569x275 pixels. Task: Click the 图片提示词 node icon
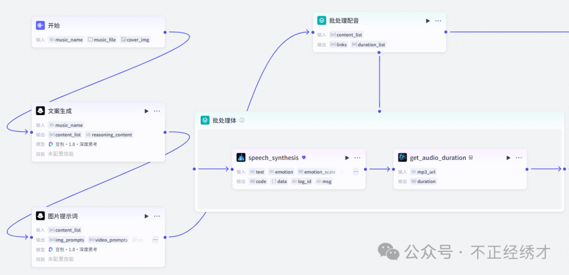pyautogui.click(x=41, y=216)
